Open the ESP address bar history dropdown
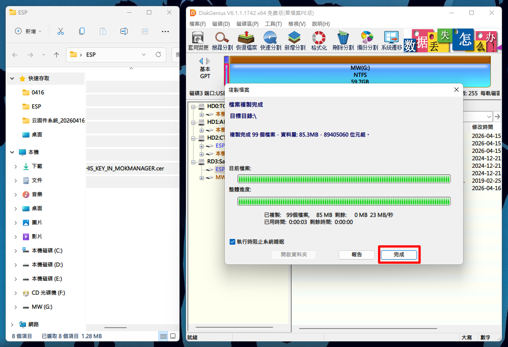508x347 pixels. click(143, 55)
